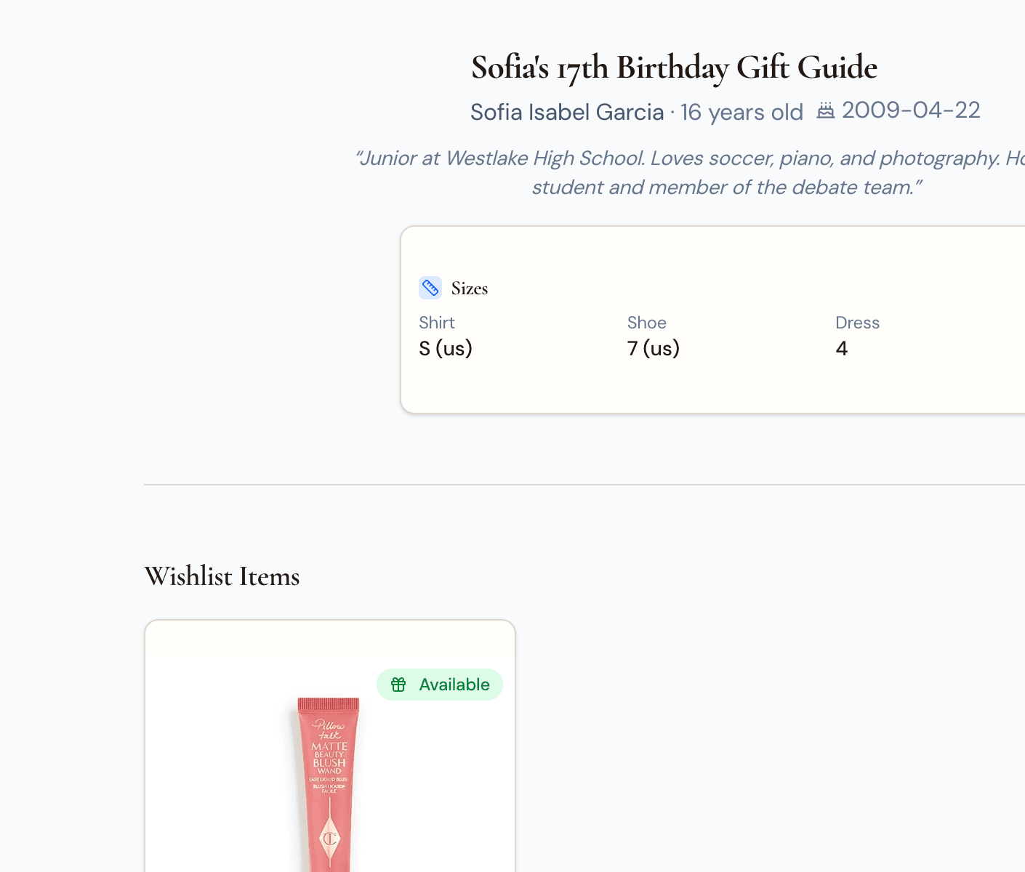Click the green Available status badge
The width and height of the screenshot is (1025, 872).
pyautogui.click(x=439, y=684)
